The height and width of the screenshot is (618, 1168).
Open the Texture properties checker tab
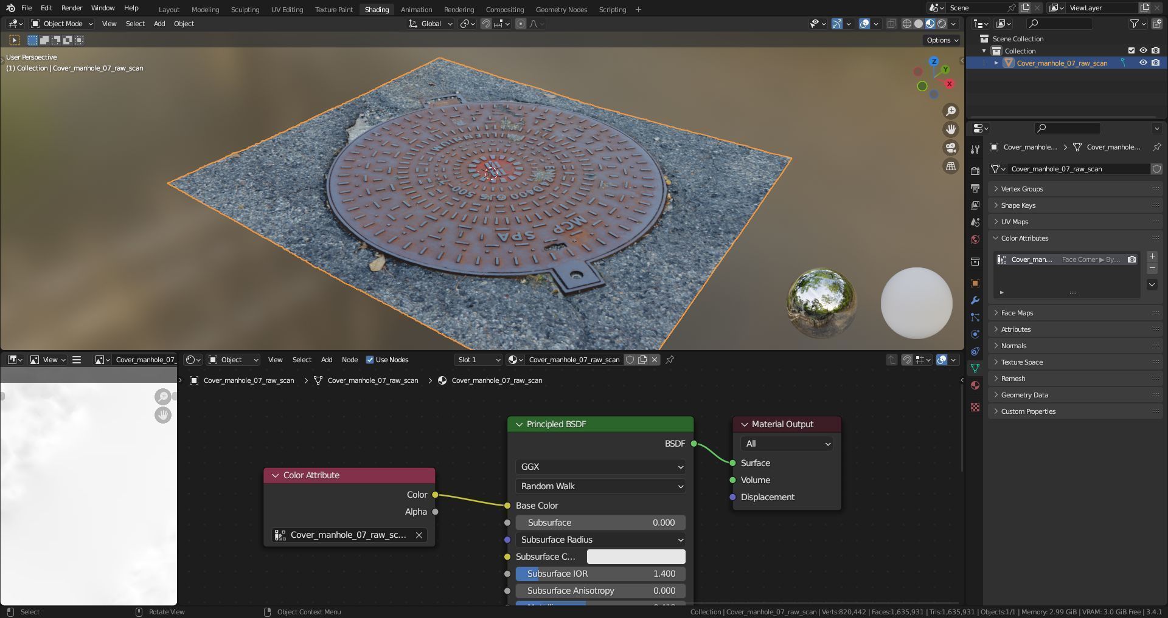click(975, 407)
